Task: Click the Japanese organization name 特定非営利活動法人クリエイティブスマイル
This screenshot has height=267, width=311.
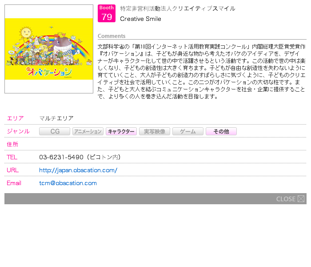Action: point(178,8)
